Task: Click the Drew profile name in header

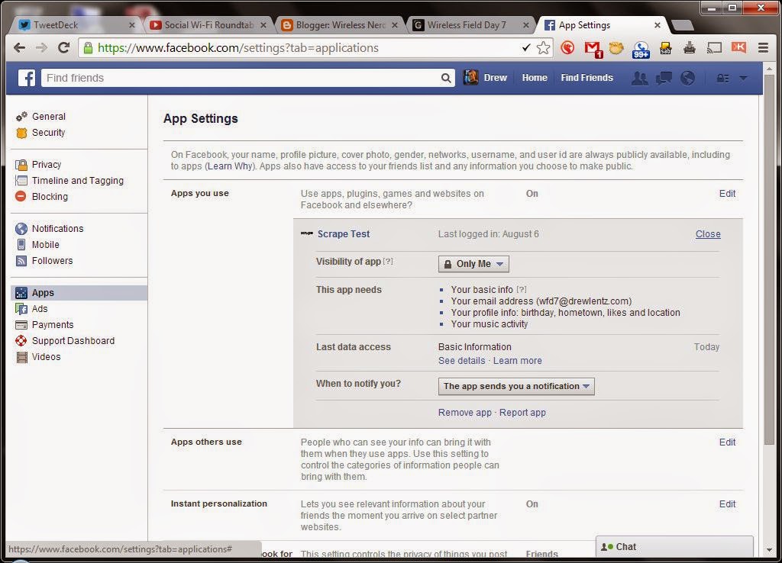Action: (x=495, y=78)
